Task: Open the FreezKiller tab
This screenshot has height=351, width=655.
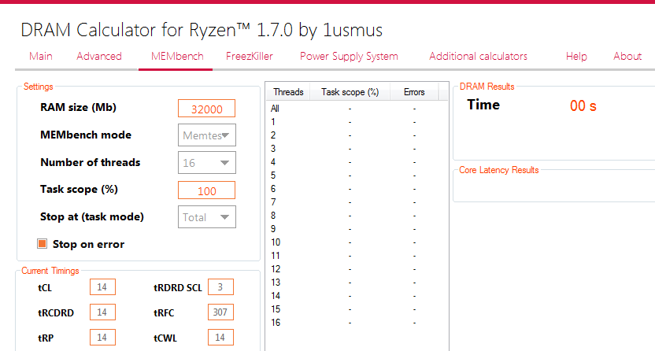Action: (250, 57)
